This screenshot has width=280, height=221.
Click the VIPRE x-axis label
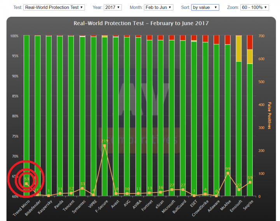tap(93, 204)
